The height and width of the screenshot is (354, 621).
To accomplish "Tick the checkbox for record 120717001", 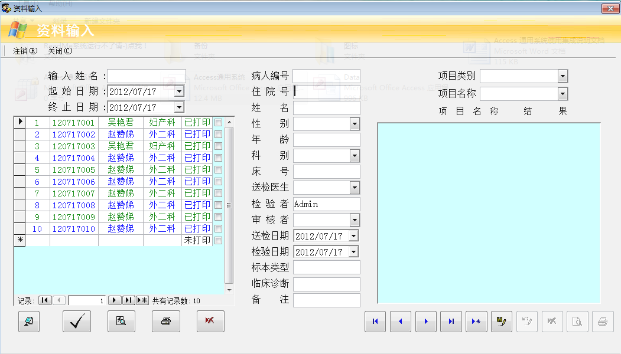I will [x=218, y=123].
